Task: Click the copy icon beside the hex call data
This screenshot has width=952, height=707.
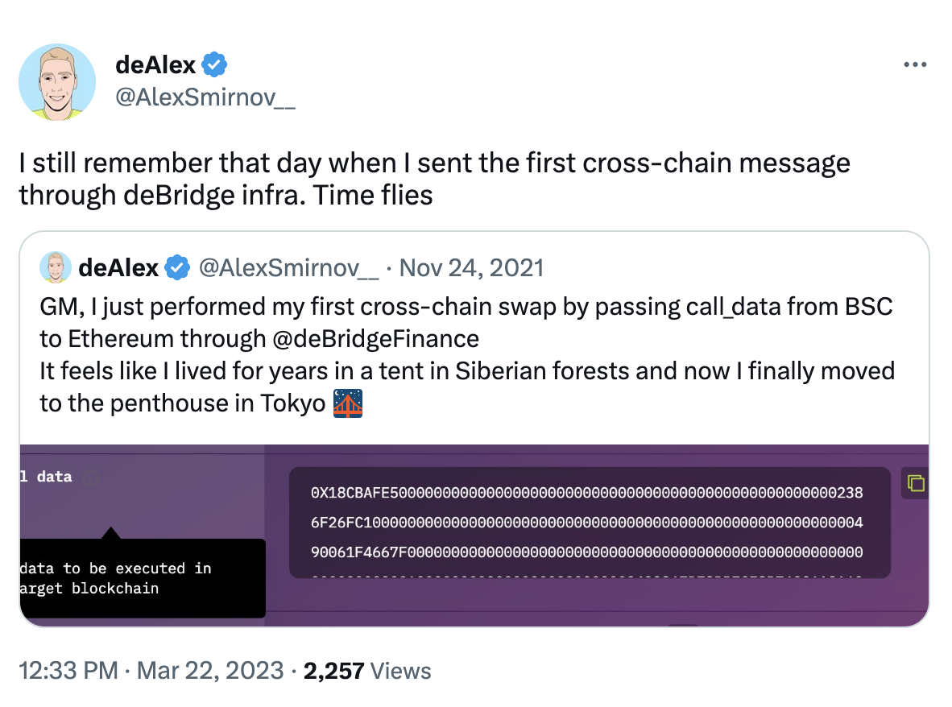Action: click(916, 483)
